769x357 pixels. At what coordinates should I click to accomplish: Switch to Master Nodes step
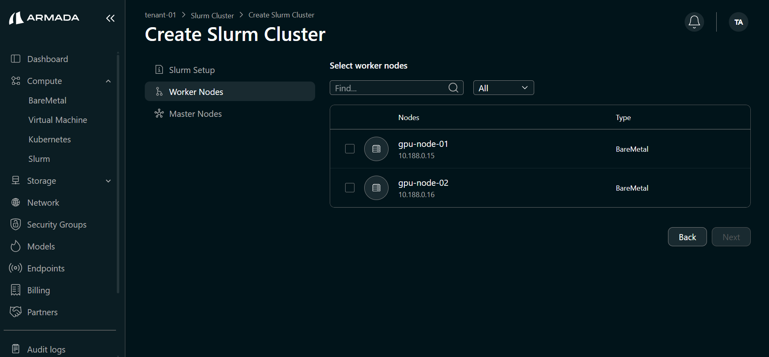pos(230,114)
